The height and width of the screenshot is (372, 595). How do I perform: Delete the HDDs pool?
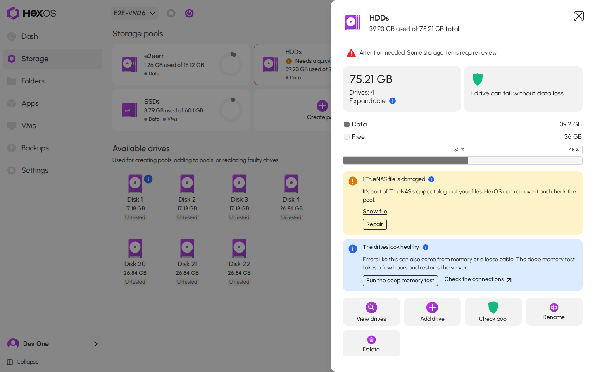(371, 343)
